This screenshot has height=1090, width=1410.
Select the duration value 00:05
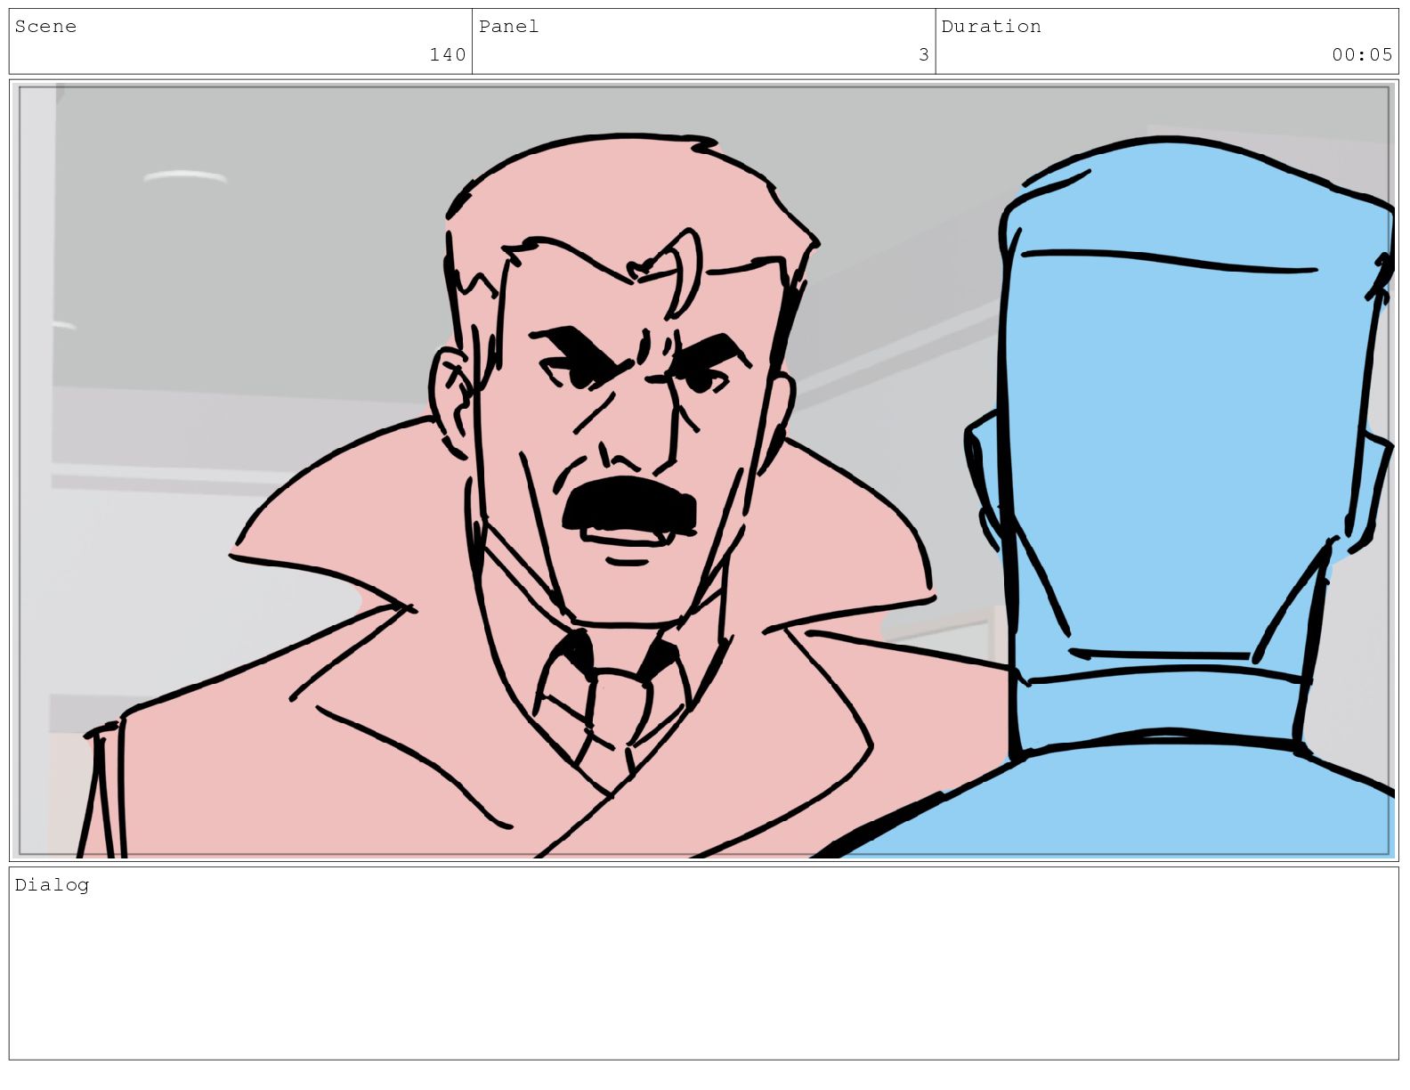coord(1362,55)
